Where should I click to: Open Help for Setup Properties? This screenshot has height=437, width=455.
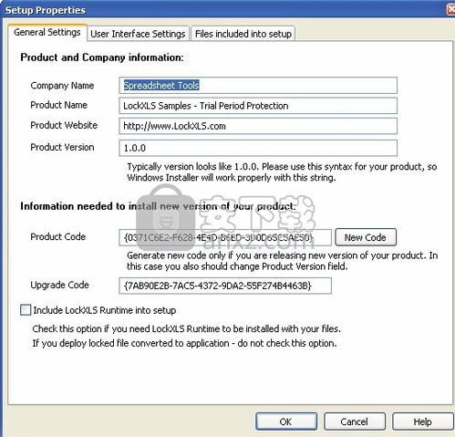[422, 421]
